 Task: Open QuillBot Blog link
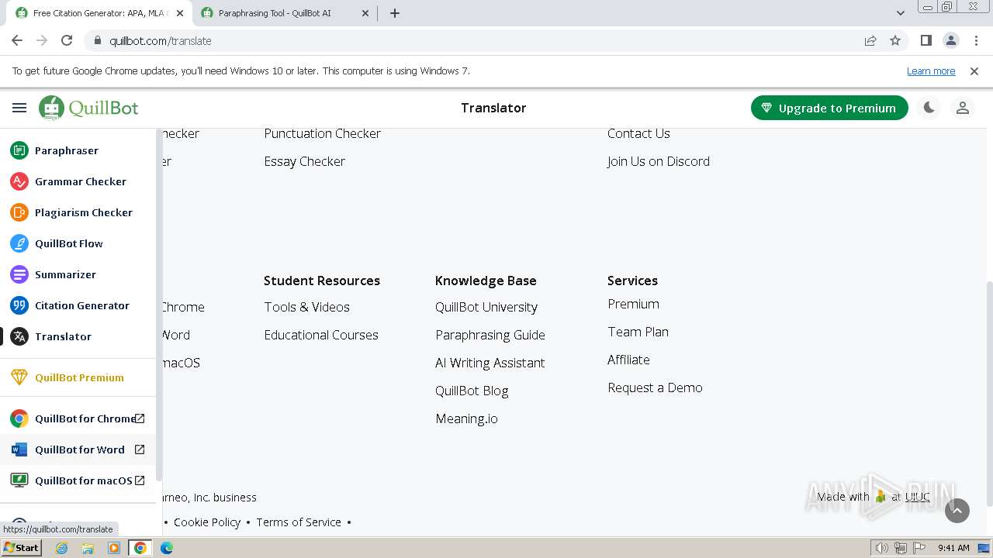point(472,391)
